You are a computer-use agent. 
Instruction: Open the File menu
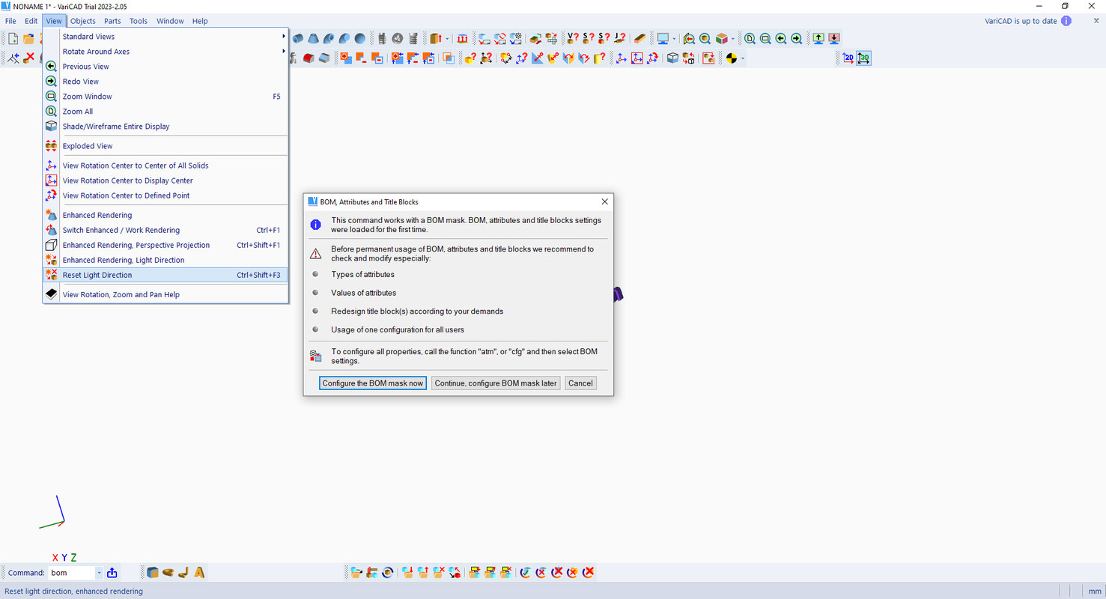tap(10, 21)
